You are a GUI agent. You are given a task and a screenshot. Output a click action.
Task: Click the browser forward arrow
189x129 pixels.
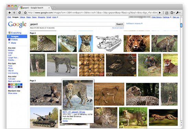click(14, 13)
